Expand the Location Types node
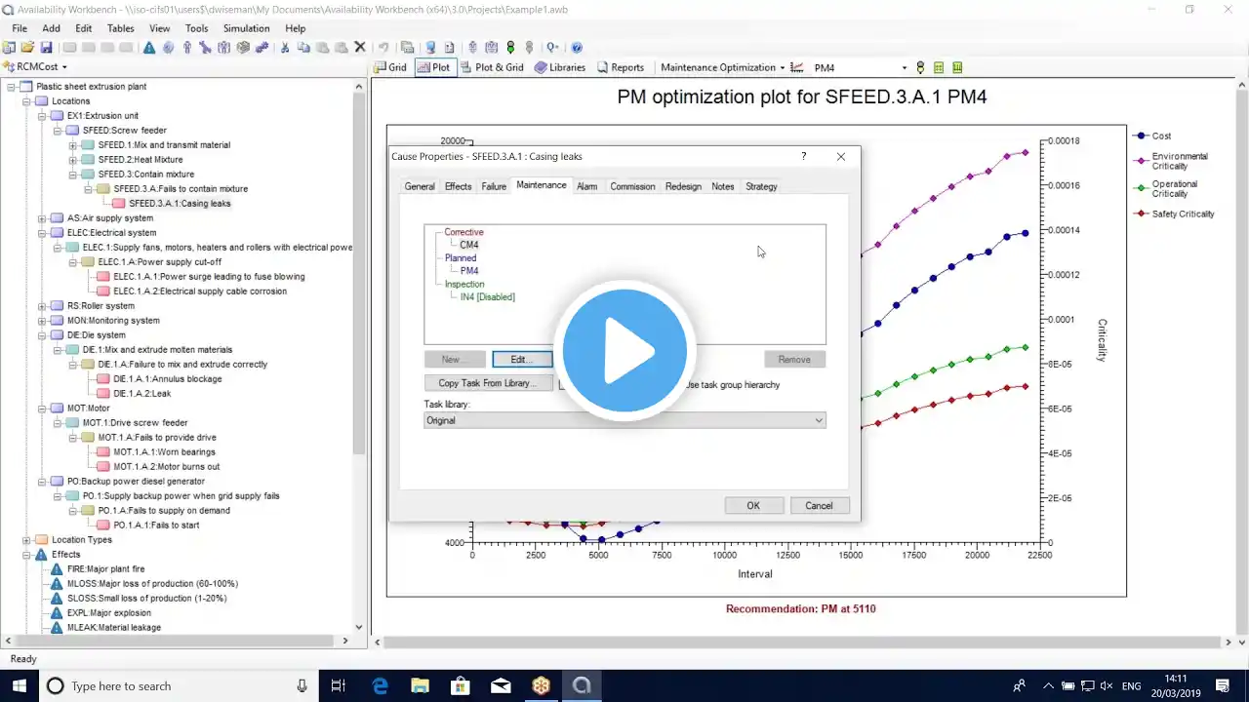1249x702 pixels. (x=26, y=540)
